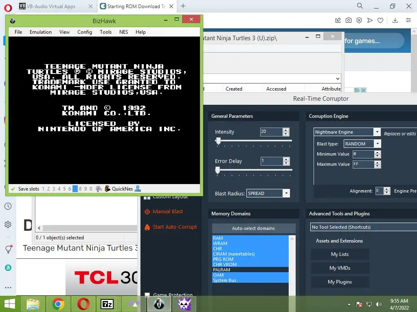
Task: Select save slot 1 in BizHawk
Action: click(43, 189)
